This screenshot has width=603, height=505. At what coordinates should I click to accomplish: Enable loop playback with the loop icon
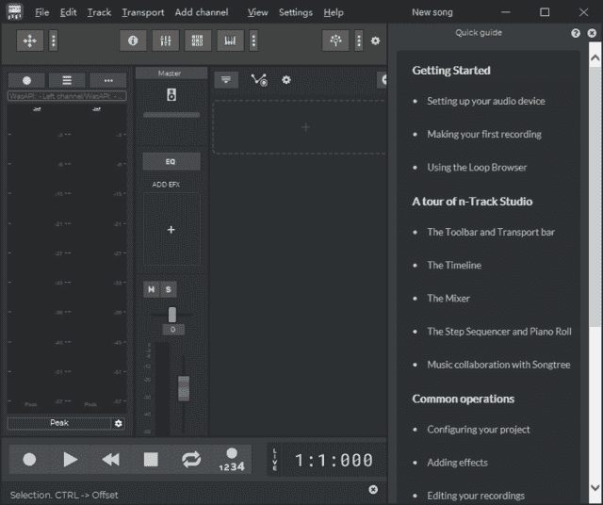[191, 460]
